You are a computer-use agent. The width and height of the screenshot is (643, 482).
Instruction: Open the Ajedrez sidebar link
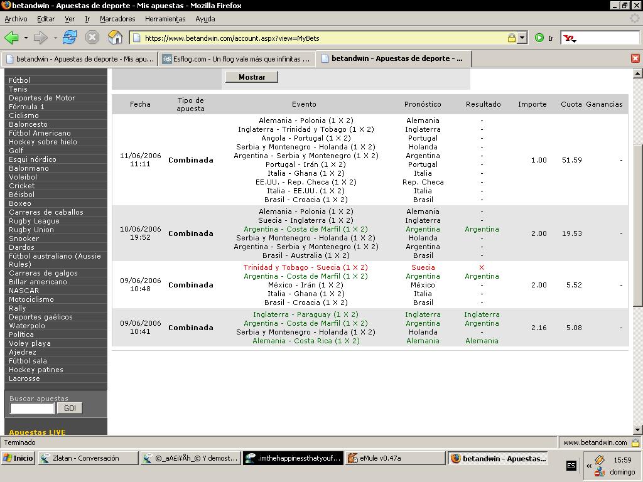23,352
